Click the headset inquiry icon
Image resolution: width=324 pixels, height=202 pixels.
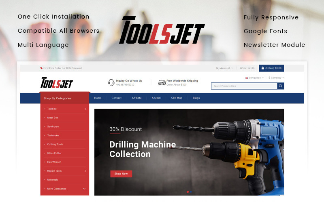pos(111,83)
